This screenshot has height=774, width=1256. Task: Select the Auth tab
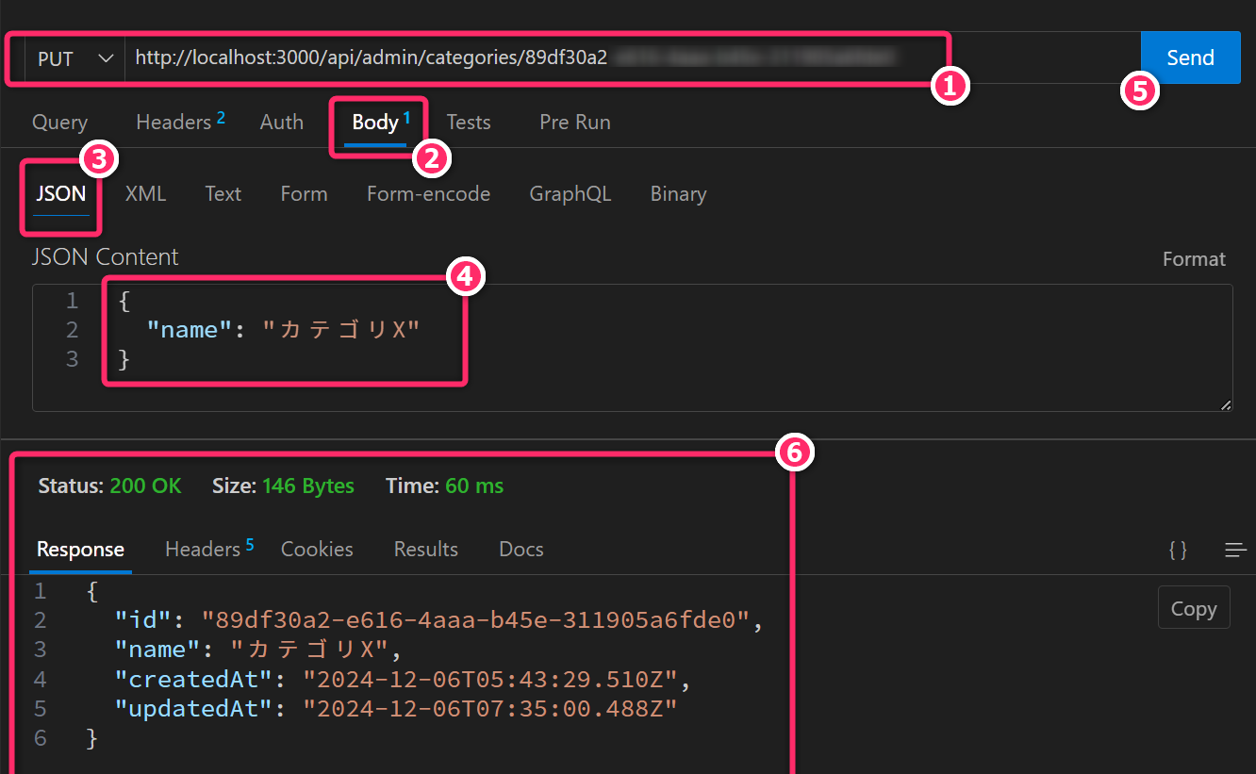281,122
